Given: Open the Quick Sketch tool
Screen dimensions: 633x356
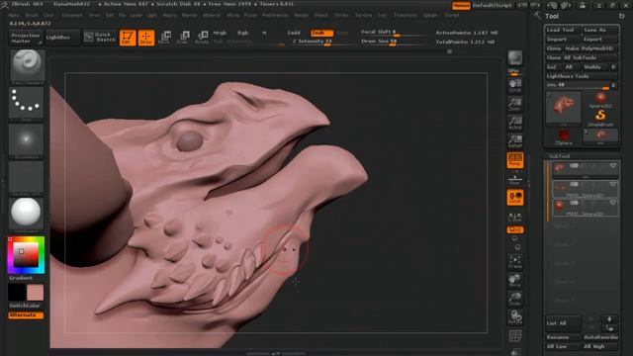Looking at the screenshot, I should [101, 38].
